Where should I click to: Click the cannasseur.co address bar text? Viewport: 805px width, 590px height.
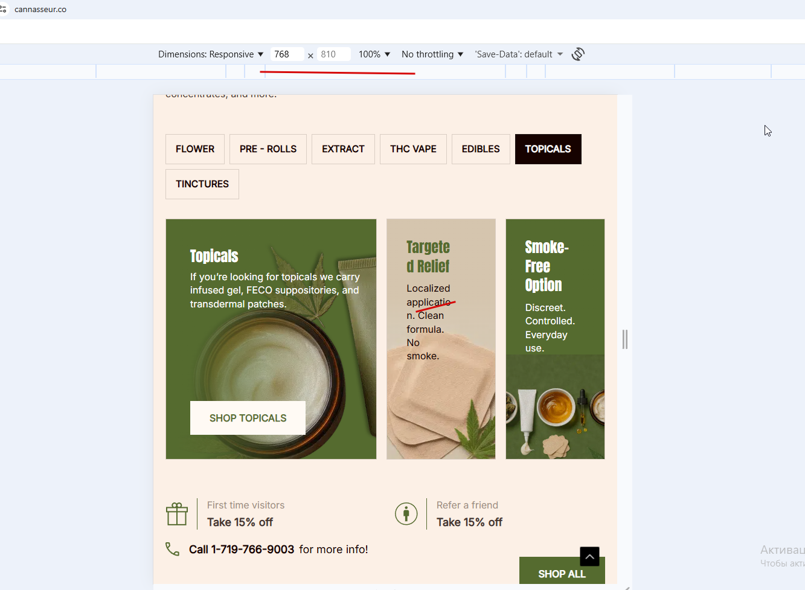coord(40,9)
